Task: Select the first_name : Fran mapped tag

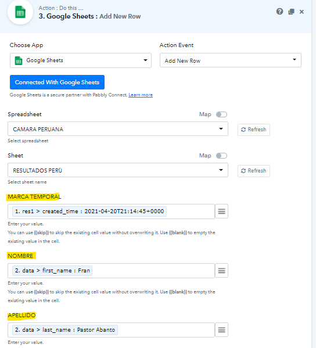Action: [x=52, y=271]
